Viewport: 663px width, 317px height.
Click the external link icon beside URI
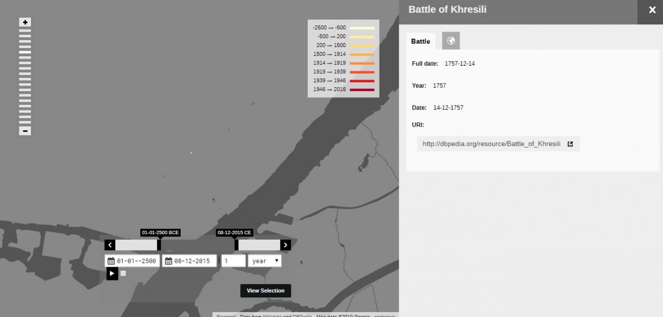pyautogui.click(x=570, y=144)
